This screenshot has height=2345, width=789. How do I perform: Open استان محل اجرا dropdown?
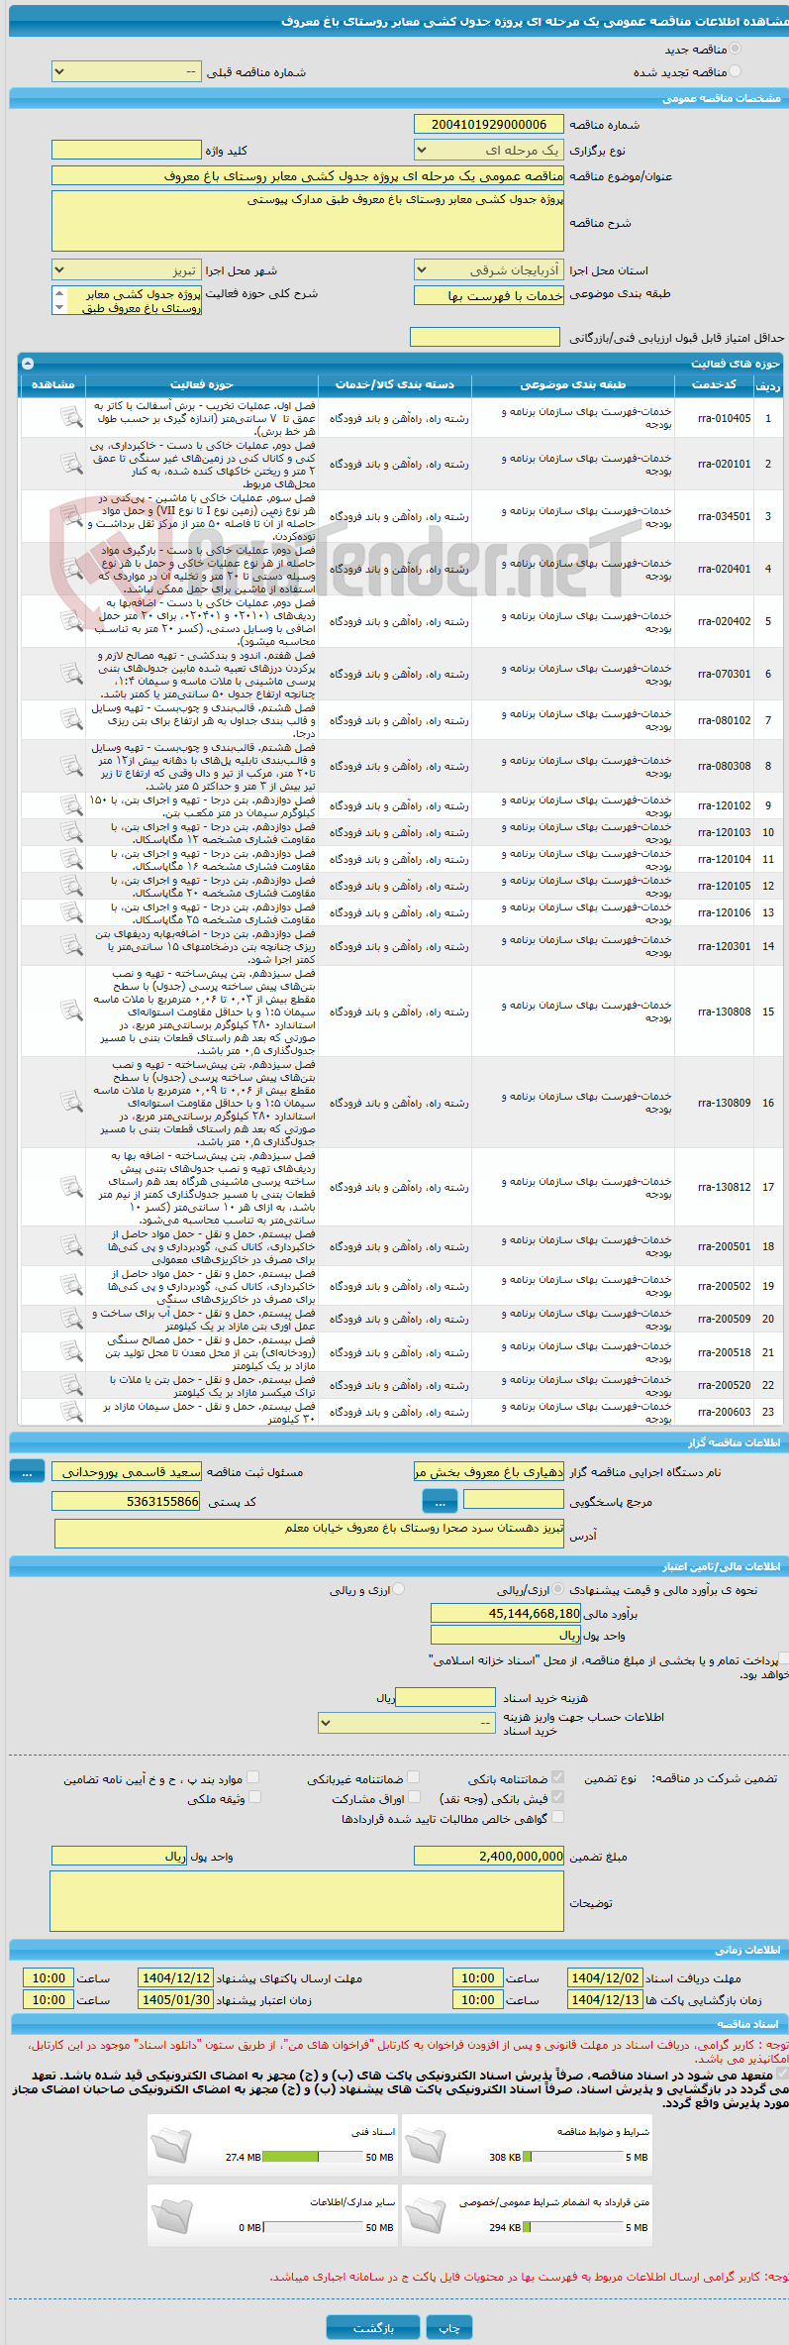488,269
